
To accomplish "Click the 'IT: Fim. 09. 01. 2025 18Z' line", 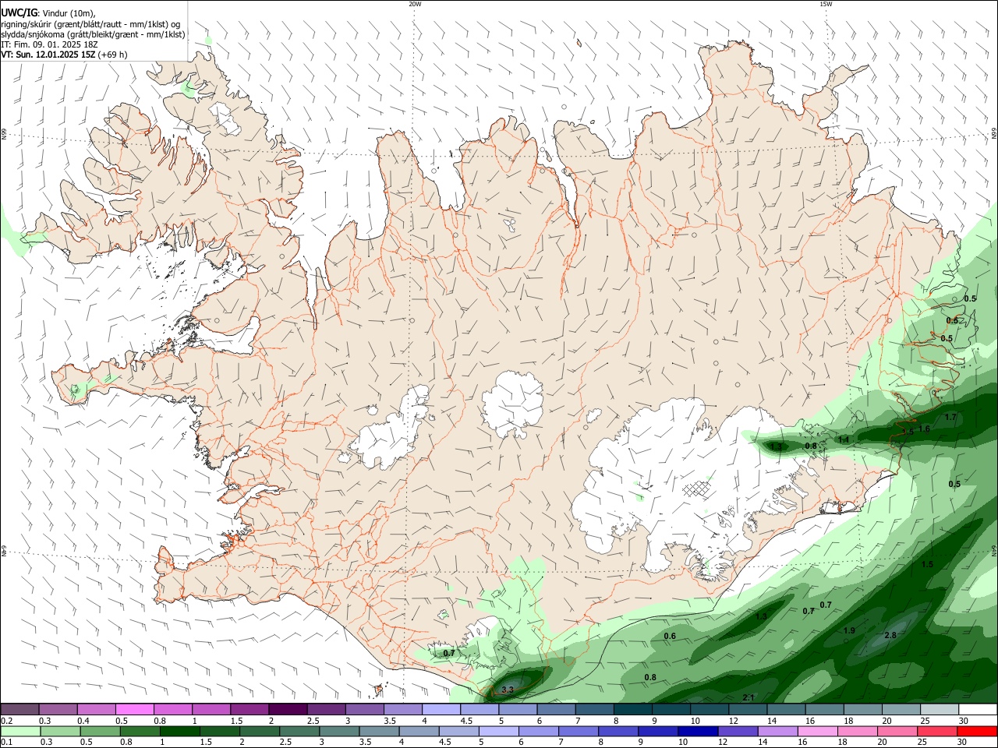I will pos(49,44).
